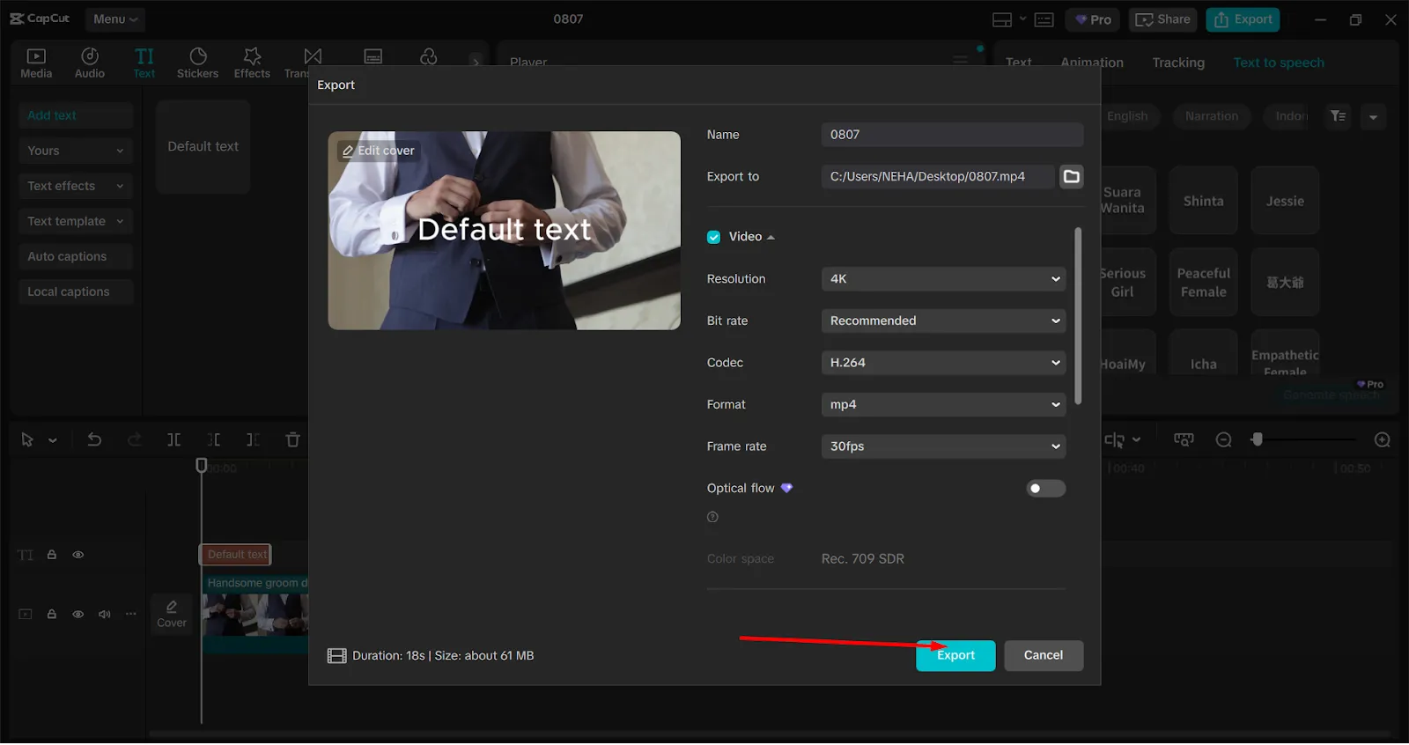Click the Cover edit button on video track
Viewport: 1409px width, 745px height.
click(172, 616)
